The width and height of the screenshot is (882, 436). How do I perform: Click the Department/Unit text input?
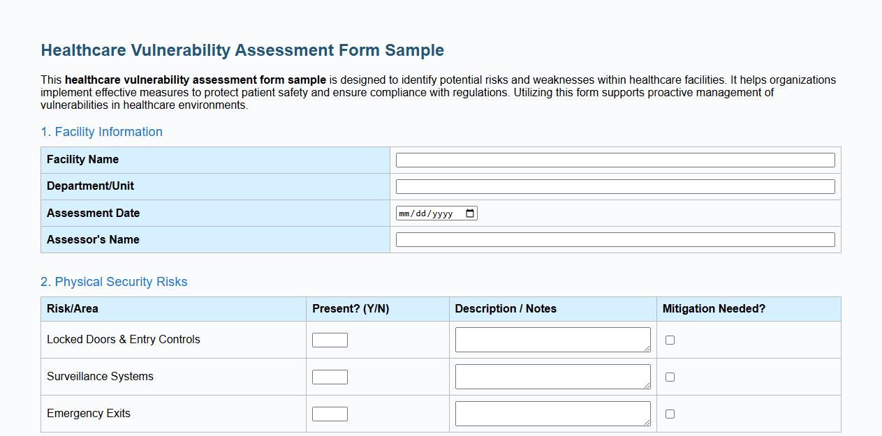[x=615, y=186]
